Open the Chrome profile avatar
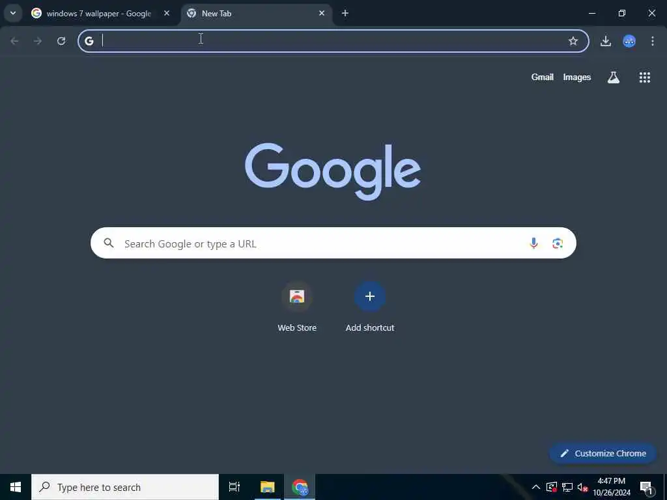 point(629,41)
